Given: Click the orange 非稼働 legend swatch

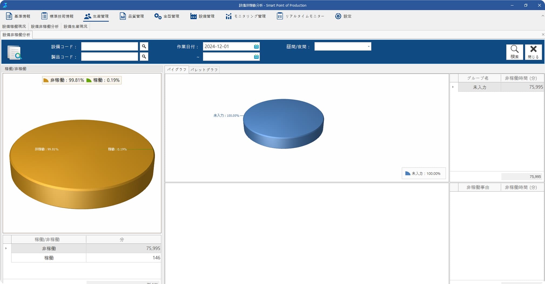Looking at the screenshot, I should pyautogui.click(x=46, y=80).
